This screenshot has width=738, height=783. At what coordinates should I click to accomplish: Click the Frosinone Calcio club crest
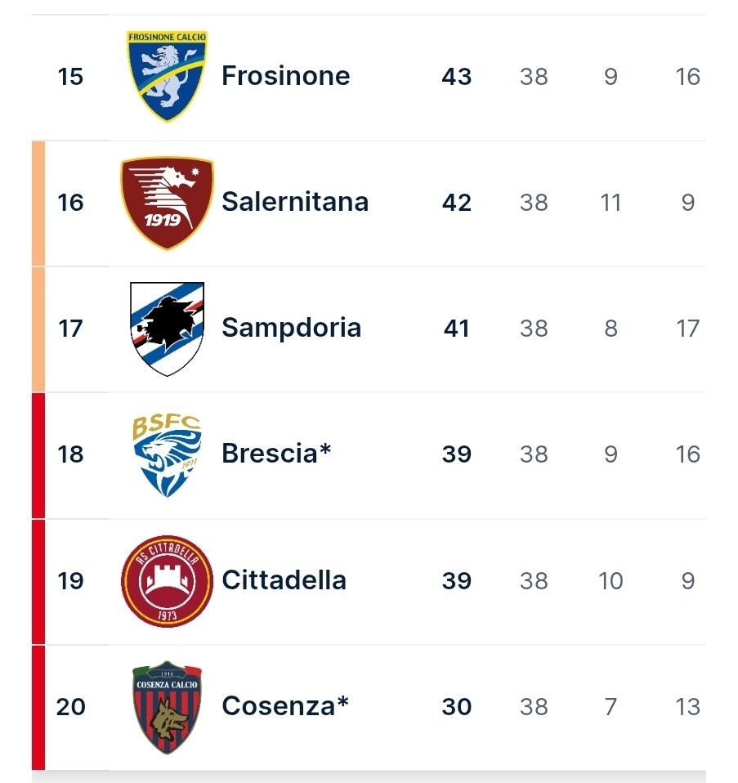click(x=167, y=76)
